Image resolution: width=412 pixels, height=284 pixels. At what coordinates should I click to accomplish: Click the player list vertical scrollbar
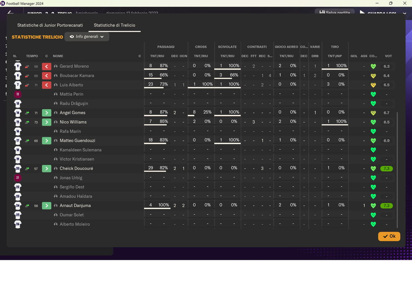coord(397,170)
